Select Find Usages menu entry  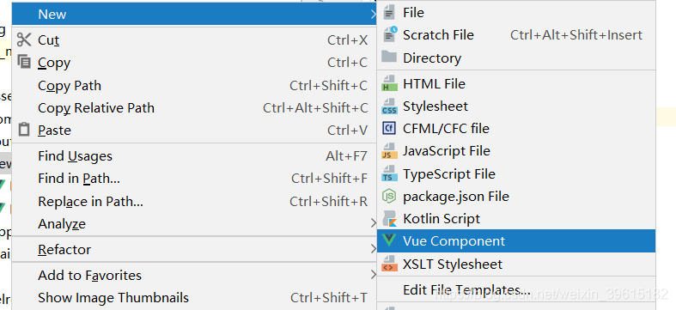tap(194, 155)
